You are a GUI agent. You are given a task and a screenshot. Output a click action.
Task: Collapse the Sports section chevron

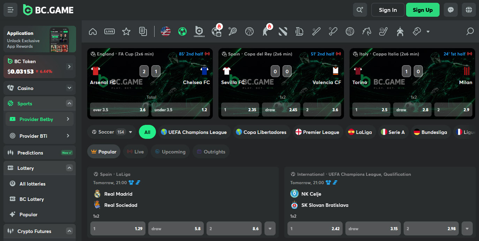(69, 104)
